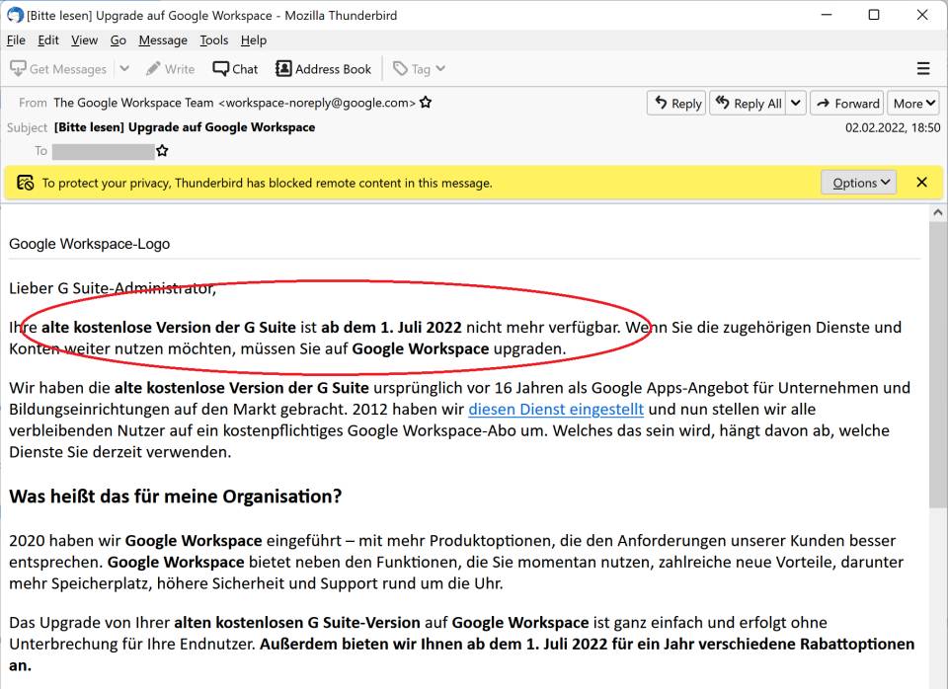The width and height of the screenshot is (948, 689).
Task: Open the Tools menu
Action: click(213, 40)
